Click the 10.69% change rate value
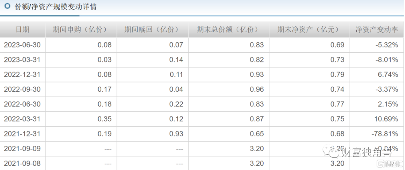This screenshot has height=170, width=405. click(386, 119)
